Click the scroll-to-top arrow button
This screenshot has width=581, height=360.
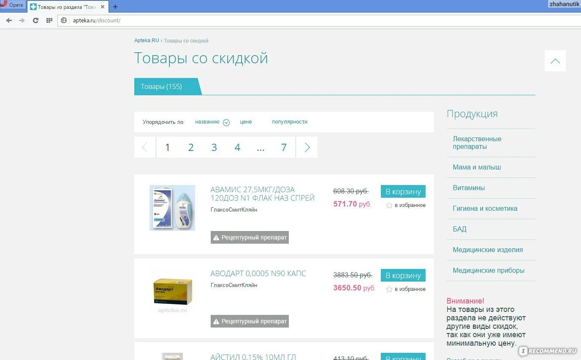point(555,61)
